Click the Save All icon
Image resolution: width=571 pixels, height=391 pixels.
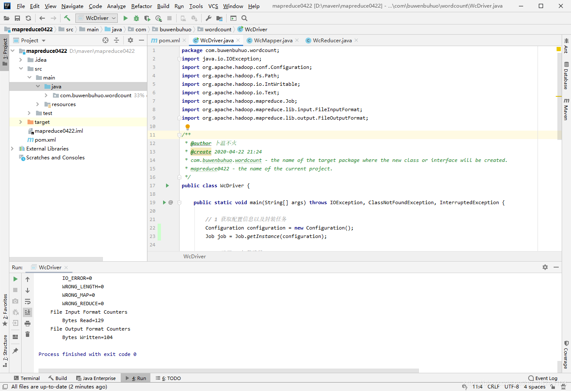coord(17,18)
